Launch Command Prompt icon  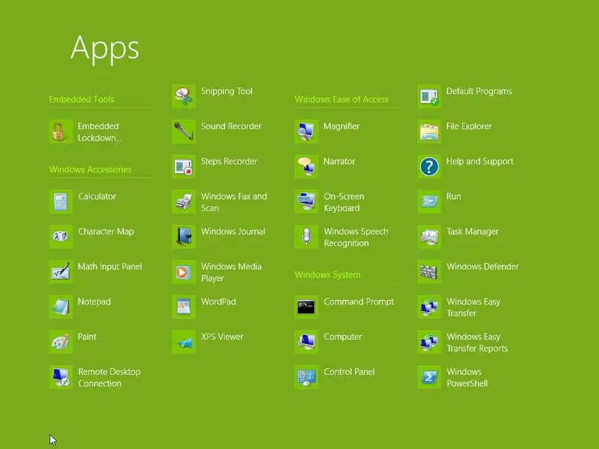tap(307, 308)
